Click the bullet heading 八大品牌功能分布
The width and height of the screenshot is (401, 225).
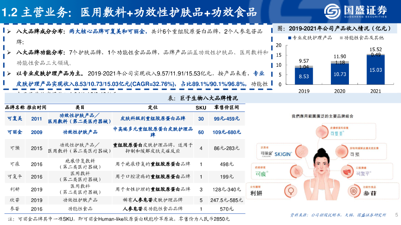pyautogui.click(x=40, y=52)
